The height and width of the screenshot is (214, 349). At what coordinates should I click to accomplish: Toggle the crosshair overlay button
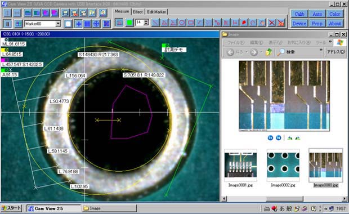tap(78, 24)
